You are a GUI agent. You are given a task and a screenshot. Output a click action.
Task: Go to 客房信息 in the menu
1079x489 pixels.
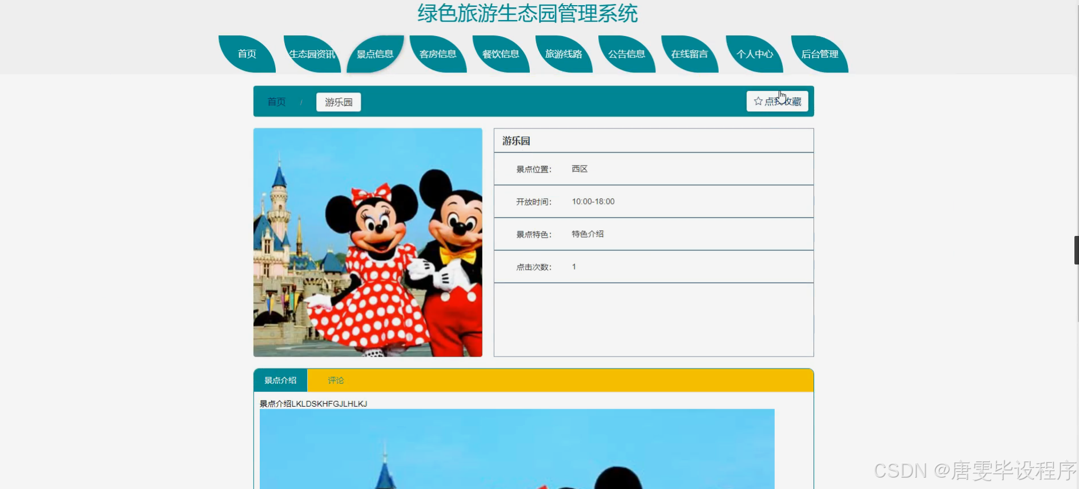[438, 54]
